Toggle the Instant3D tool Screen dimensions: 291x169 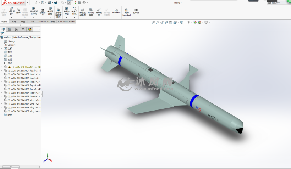point(116,11)
